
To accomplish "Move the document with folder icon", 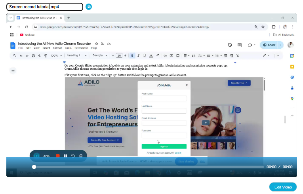I will coord(103,44).
